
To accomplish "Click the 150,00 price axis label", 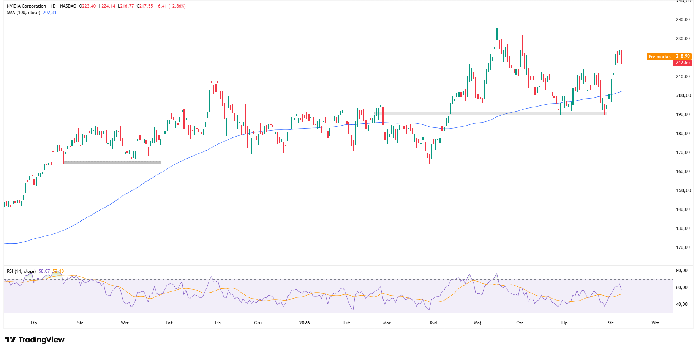I will tap(683, 190).
